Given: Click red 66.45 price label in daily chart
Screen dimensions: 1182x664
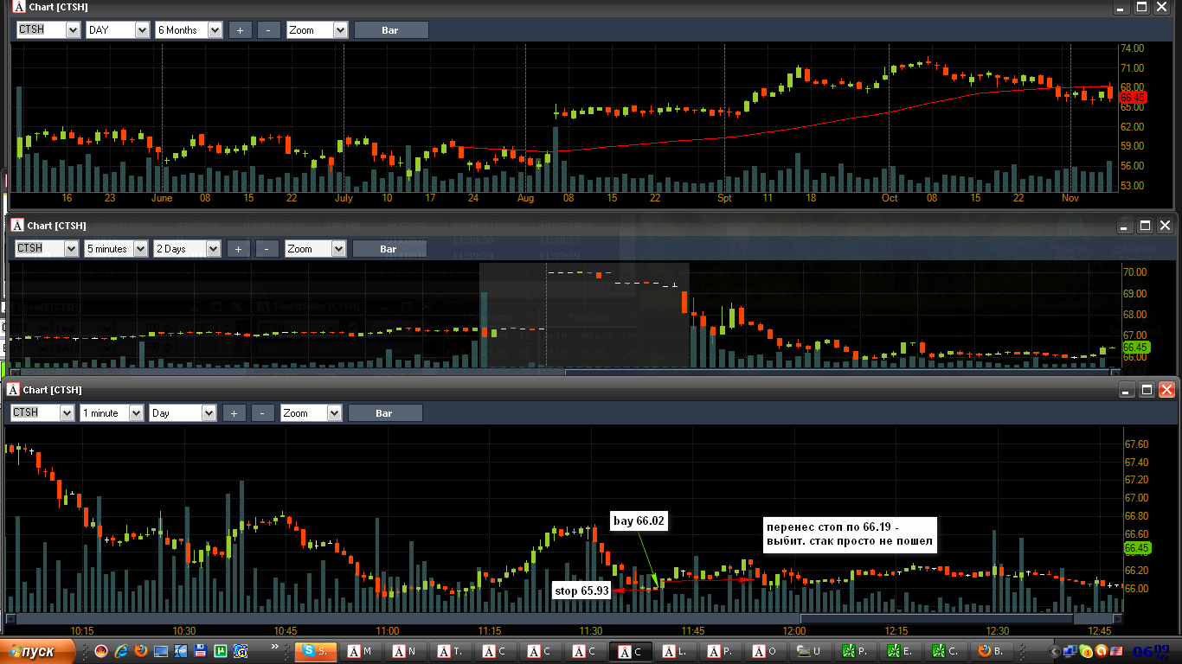Looking at the screenshot, I should tap(1133, 98).
